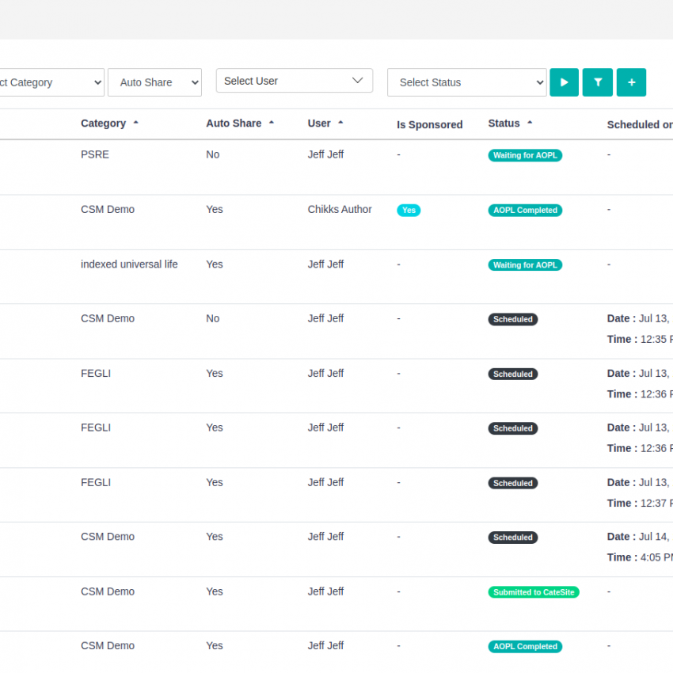Click the Scheduled on column header
Screen dimensions: 673x673
(x=639, y=124)
